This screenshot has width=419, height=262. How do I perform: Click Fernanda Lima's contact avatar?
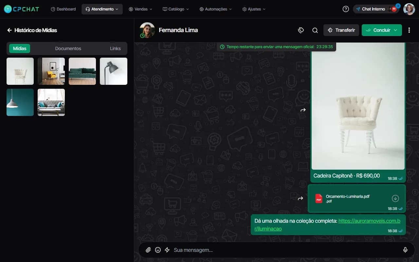click(147, 30)
